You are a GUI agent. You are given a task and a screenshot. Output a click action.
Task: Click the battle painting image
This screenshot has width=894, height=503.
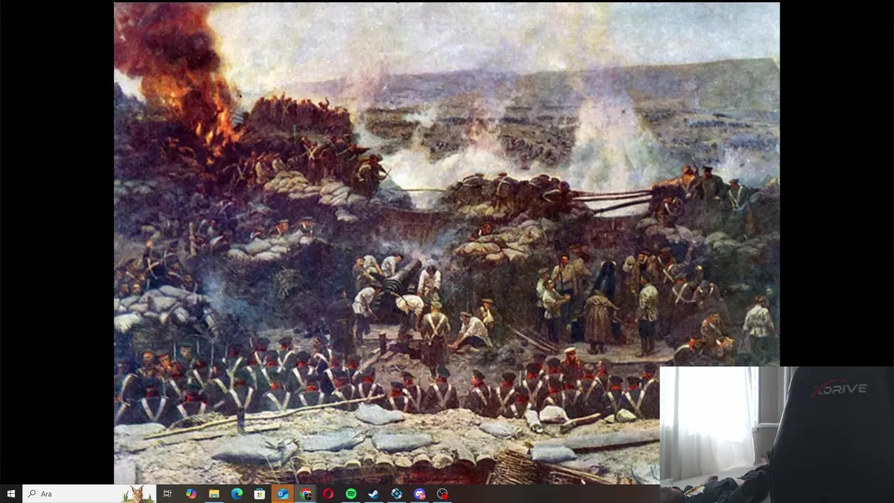click(447, 242)
